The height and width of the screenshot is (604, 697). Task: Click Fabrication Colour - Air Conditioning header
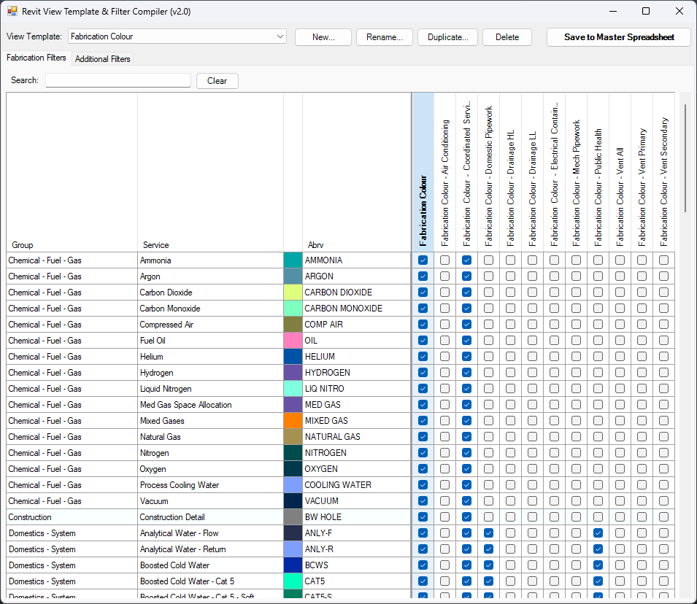point(444,172)
